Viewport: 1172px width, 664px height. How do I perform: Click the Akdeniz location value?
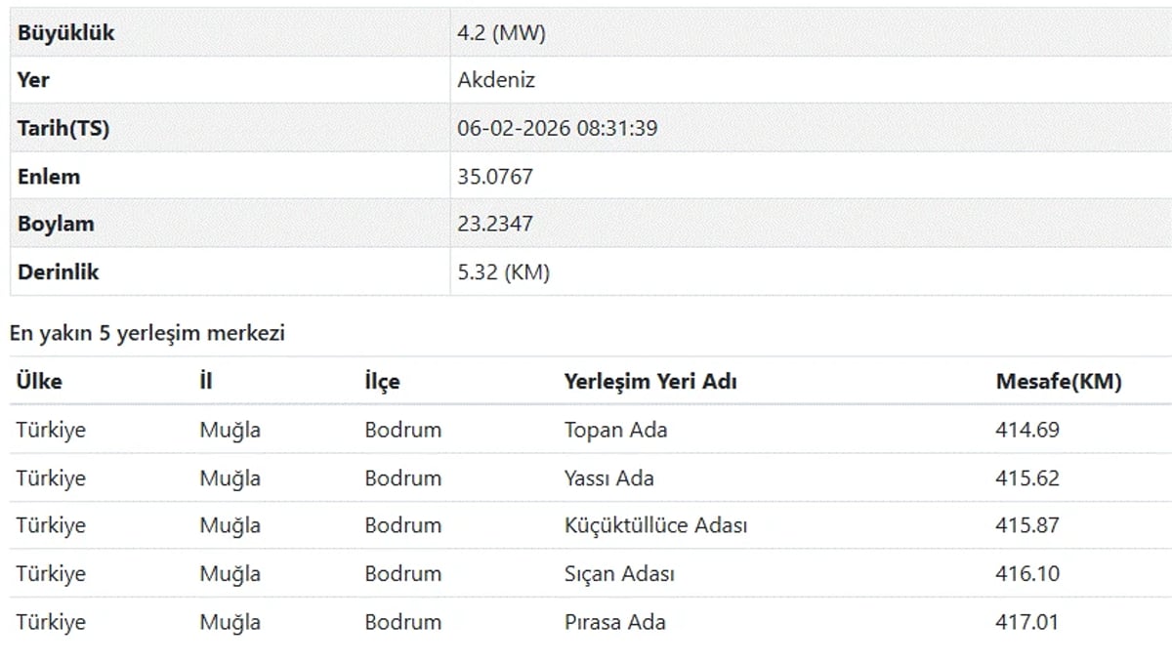pos(496,80)
